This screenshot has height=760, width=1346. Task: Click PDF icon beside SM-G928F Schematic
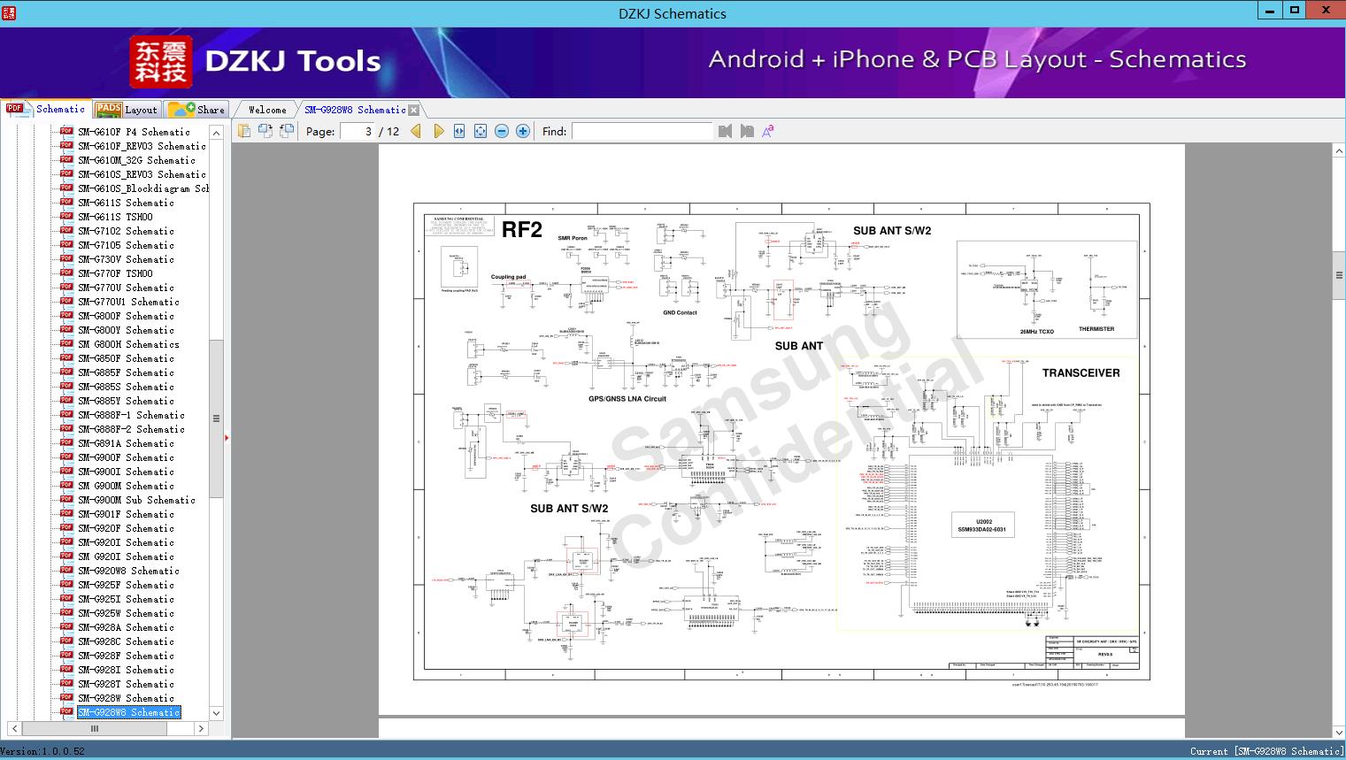(66, 655)
